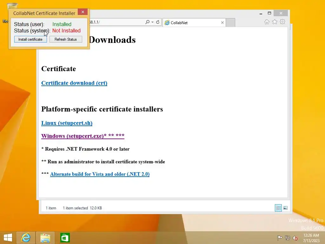325x244 pixels.
Task: Select the CollabNet browser tab
Action: (x=194, y=23)
